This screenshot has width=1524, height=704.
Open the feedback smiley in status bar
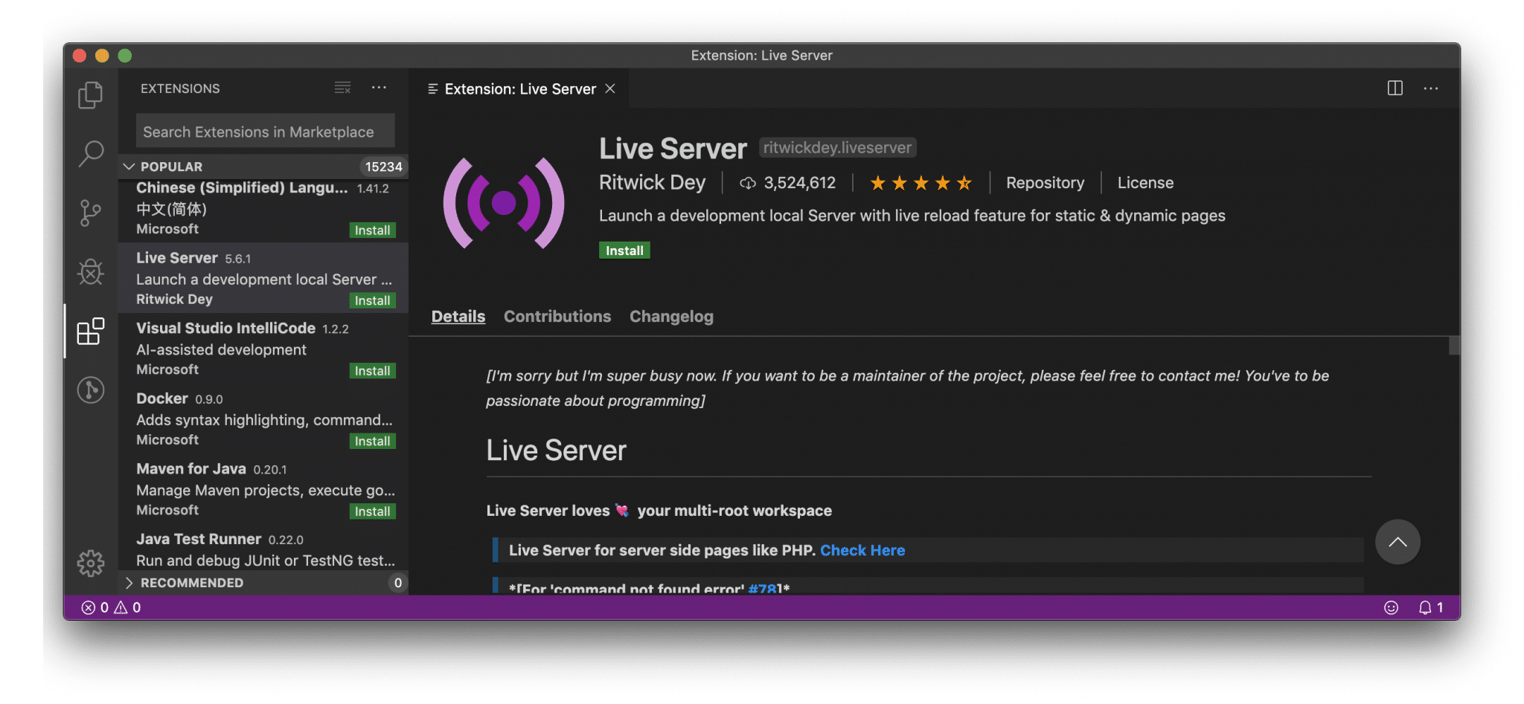tap(1391, 607)
